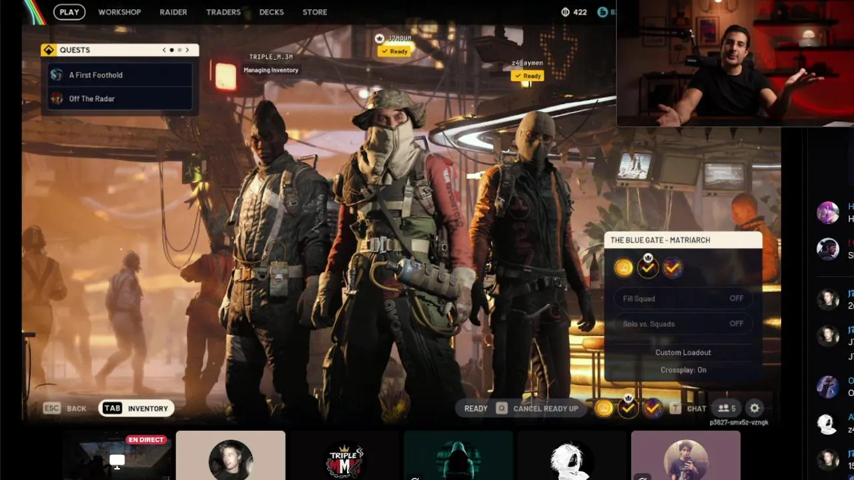Go to previous quest page arrow
This screenshot has width=854, height=480.
pyautogui.click(x=164, y=50)
